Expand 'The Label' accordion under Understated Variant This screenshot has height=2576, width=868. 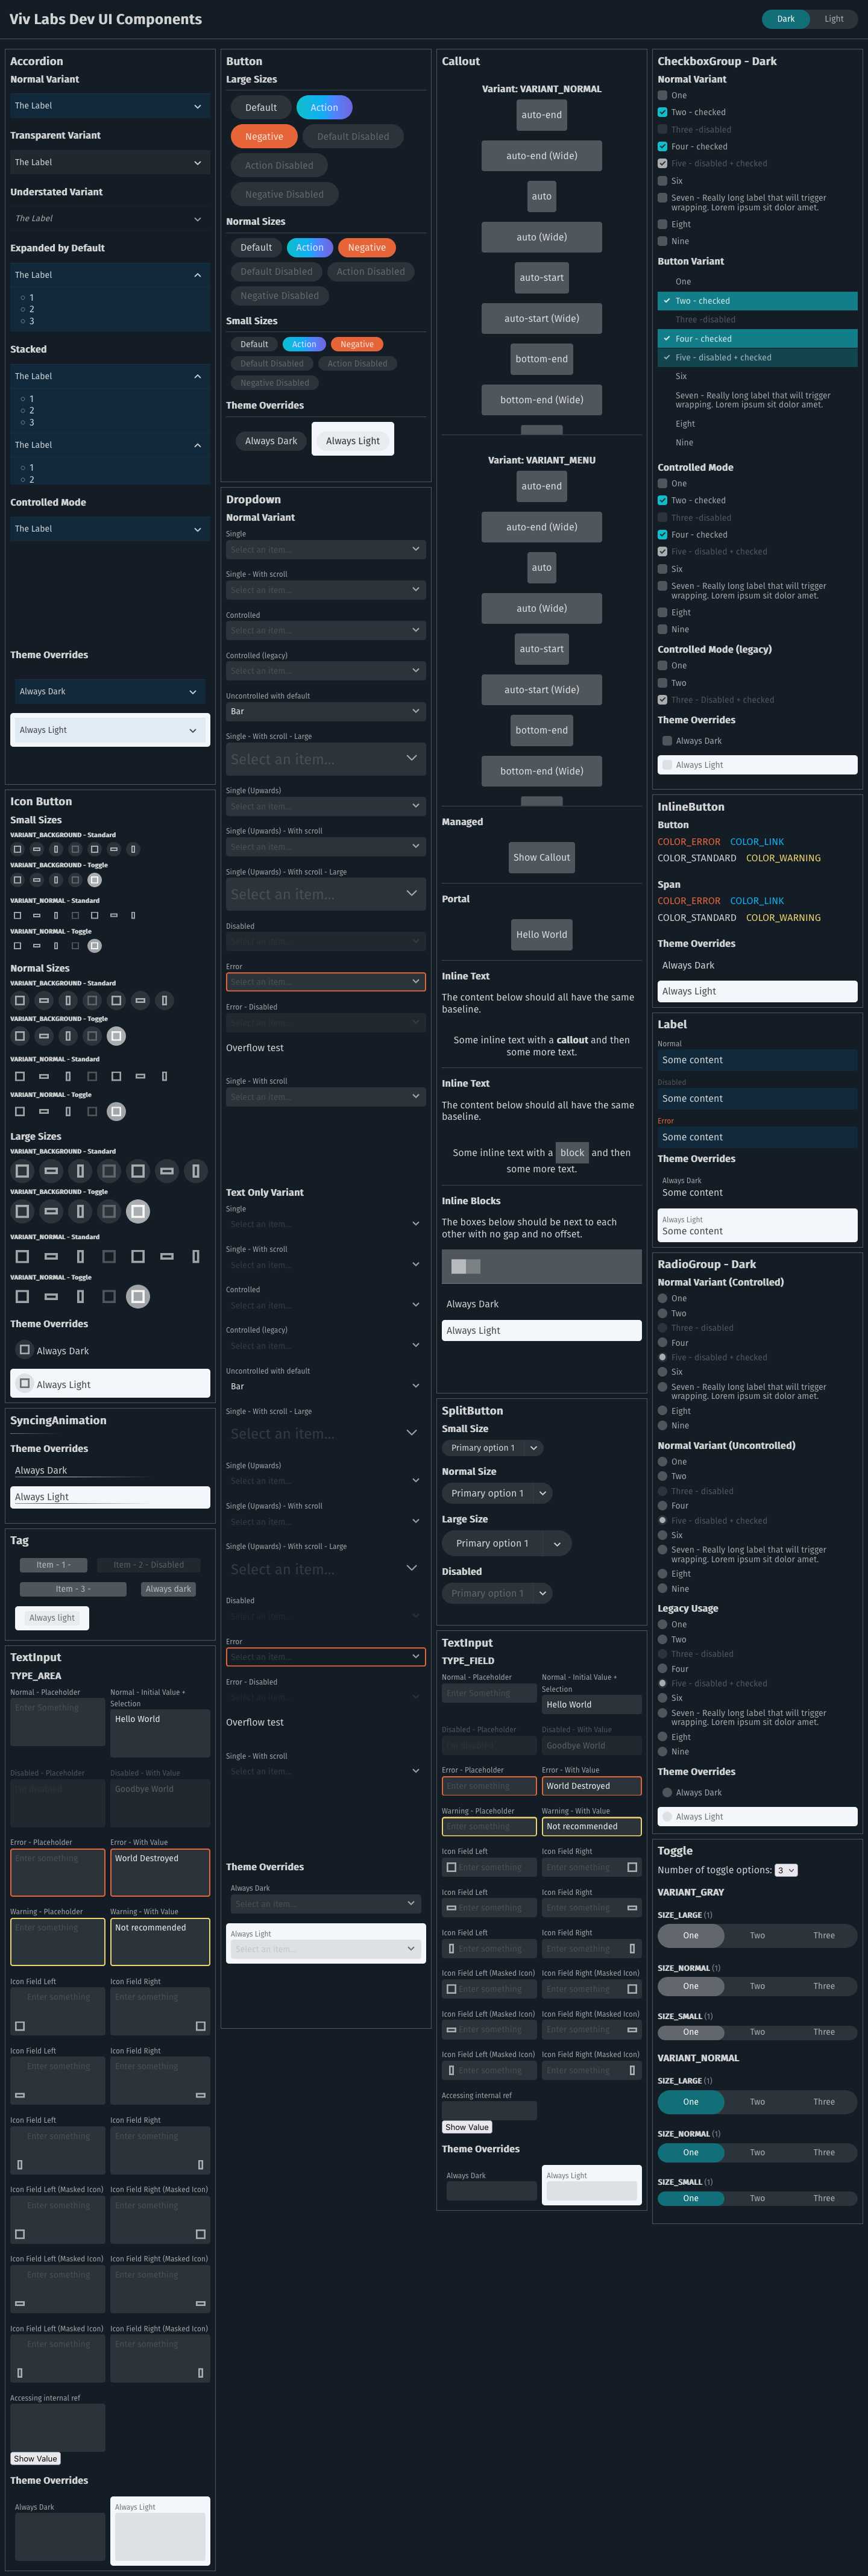[110, 218]
